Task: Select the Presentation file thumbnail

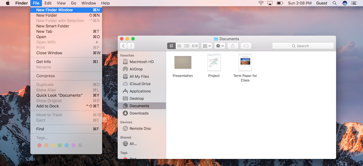Action: click(x=183, y=62)
